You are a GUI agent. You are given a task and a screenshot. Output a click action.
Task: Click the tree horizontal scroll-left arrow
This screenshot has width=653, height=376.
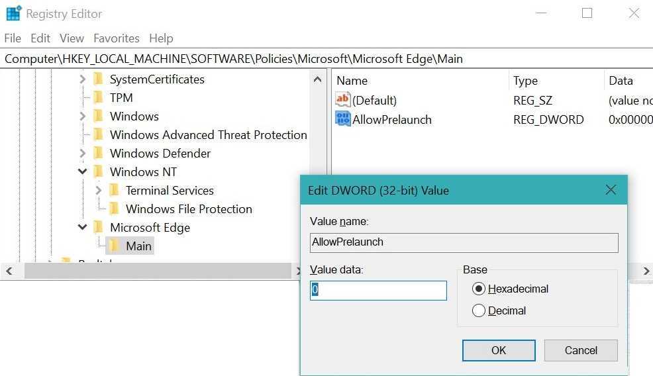tap(9, 271)
